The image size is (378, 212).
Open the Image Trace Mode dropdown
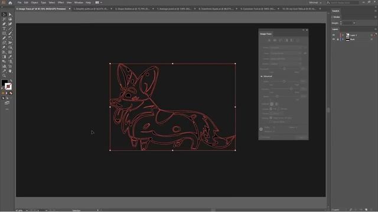coord(286,59)
